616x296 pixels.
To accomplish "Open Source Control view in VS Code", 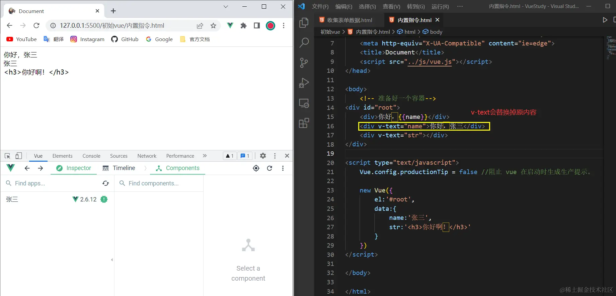I will coord(304,63).
